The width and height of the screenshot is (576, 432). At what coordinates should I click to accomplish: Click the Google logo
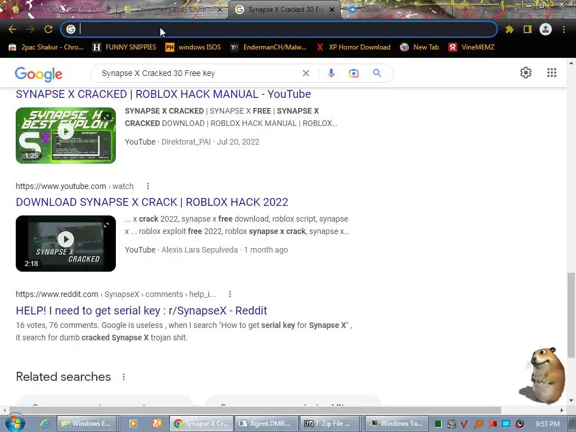coord(39,74)
